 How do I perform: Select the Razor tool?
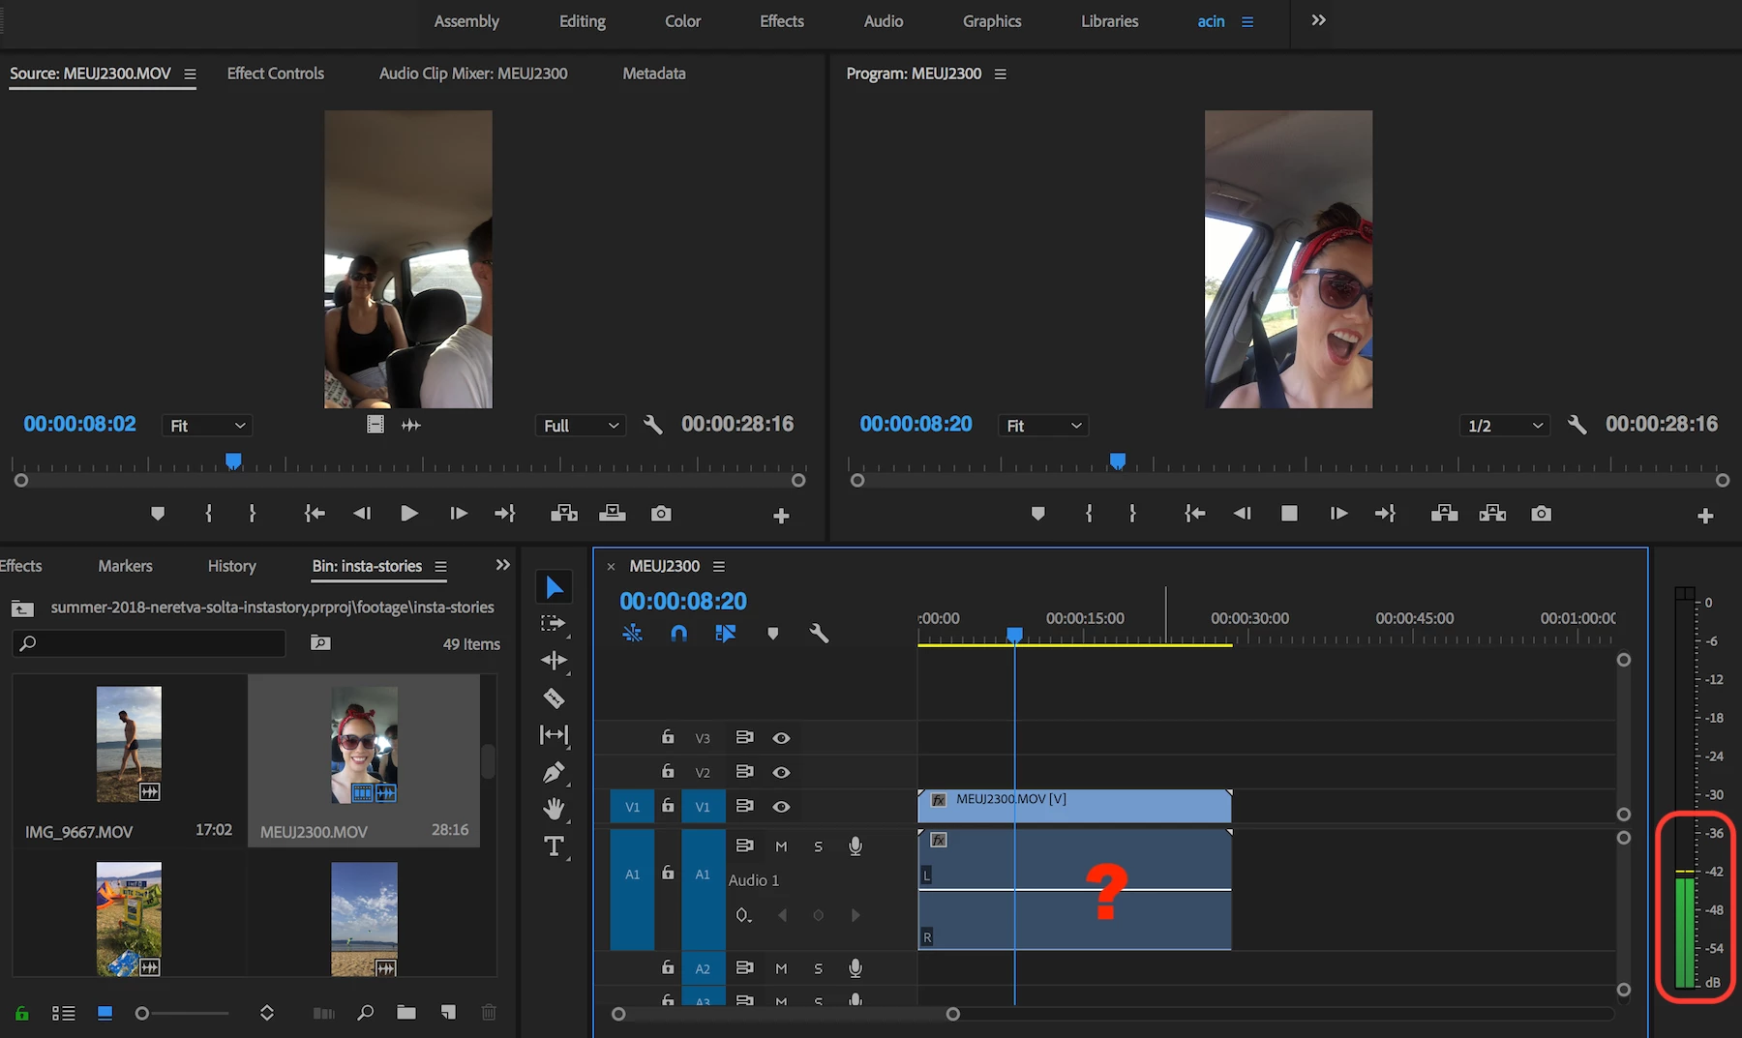[x=554, y=698]
